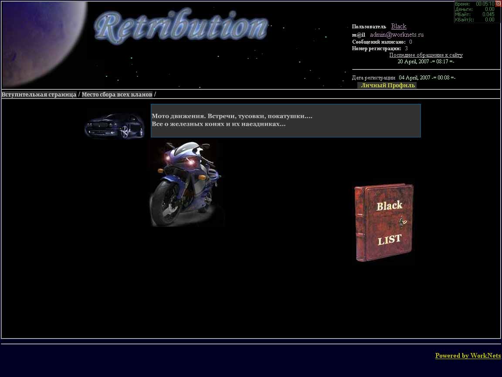Click the 20 April, 2007 last-visit timestamp
The width and height of the screenshot is (502, 377).
pyautogui.click(x=426, y=62)
